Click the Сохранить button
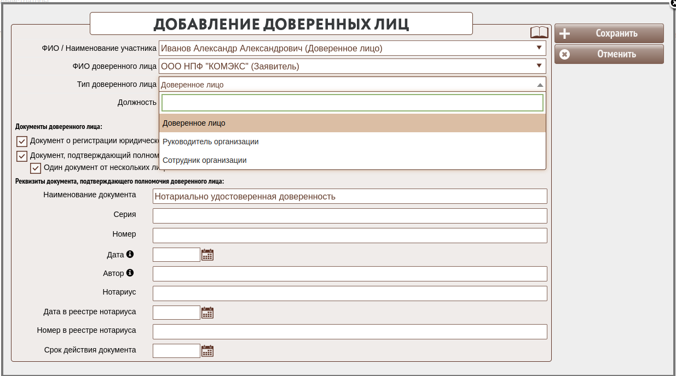Image resolution: width=676 pixels, height=376 pixels. [x=609, y=33]
